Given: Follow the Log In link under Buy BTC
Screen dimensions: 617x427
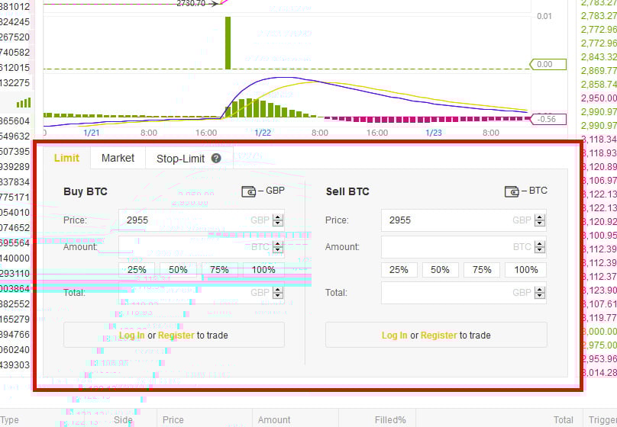Looking at the screenshot, I should click(x=132, y=335).
